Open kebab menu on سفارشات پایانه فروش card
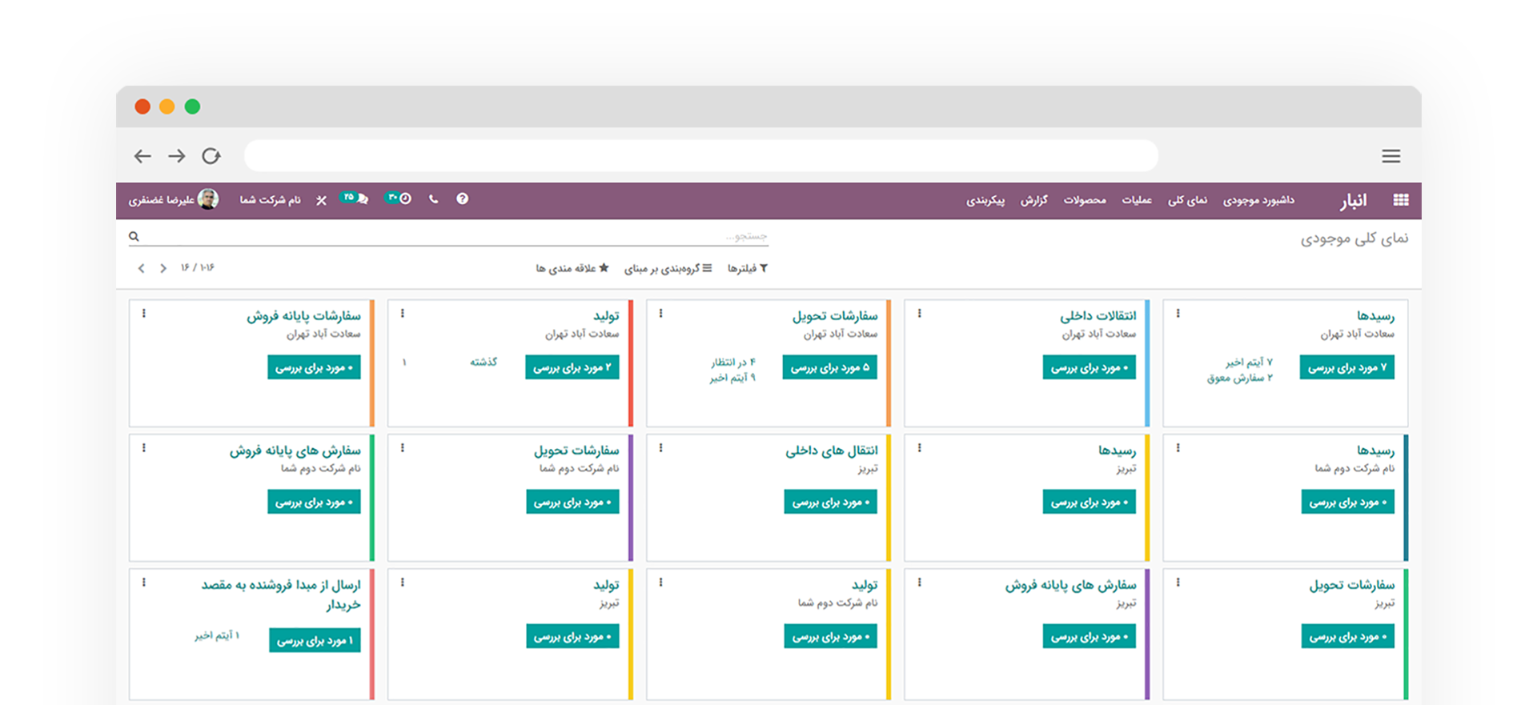 click(143, 314)
